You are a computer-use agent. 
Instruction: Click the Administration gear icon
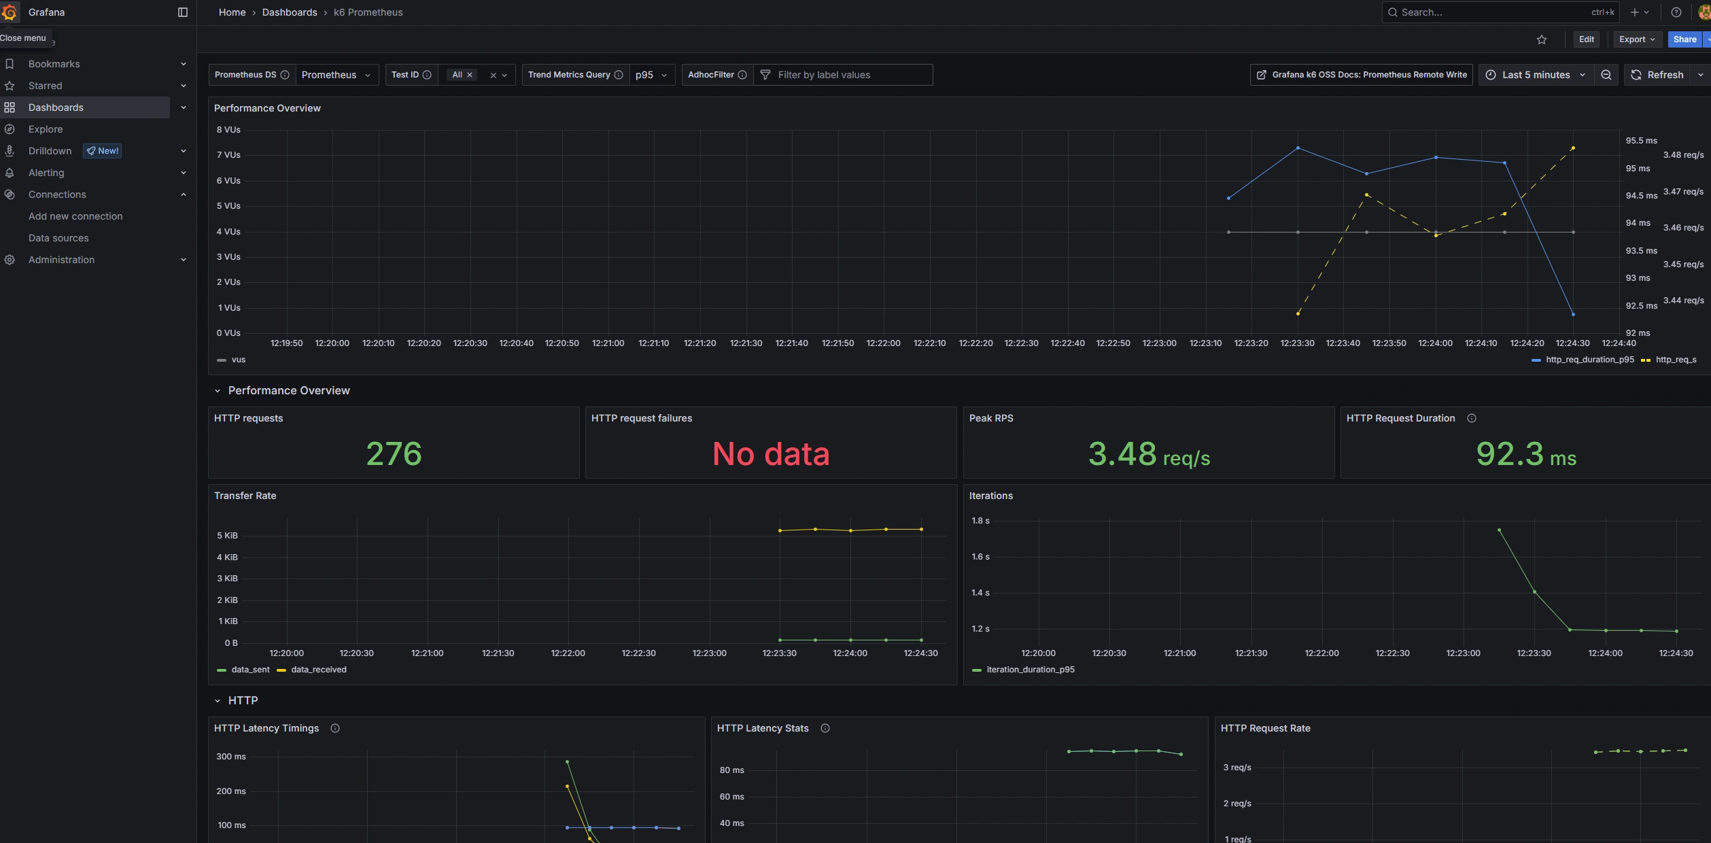(10, 260)
